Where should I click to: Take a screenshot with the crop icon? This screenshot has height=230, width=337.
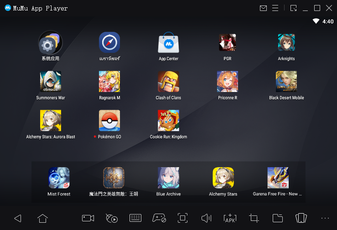254,218
